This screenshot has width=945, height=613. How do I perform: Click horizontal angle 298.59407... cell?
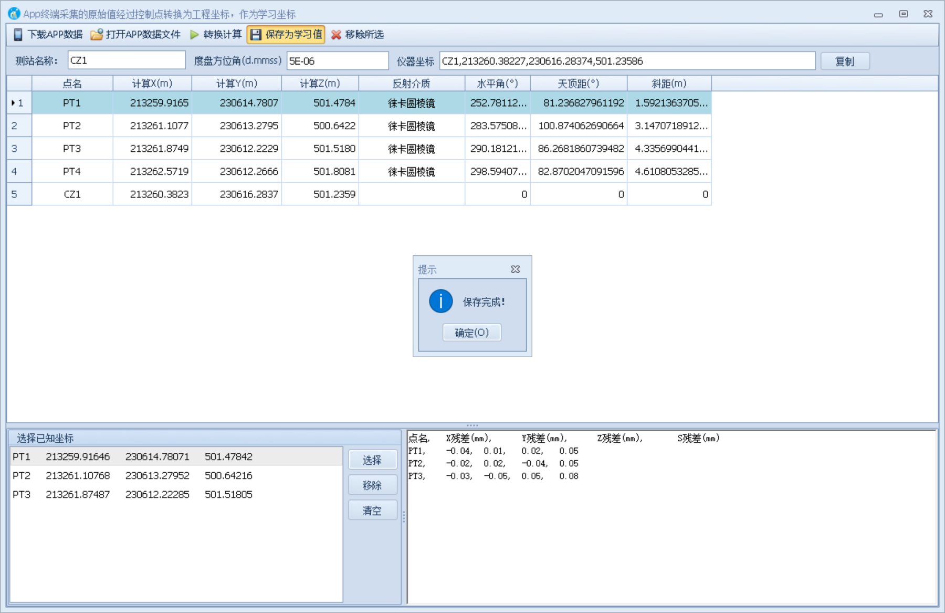(x=498, y=171)
